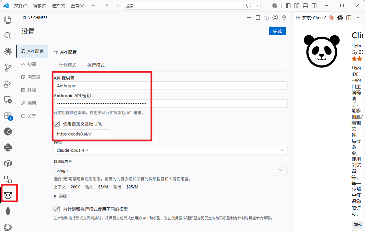Open MCP servers icon in Cline header

click(258, 18)
